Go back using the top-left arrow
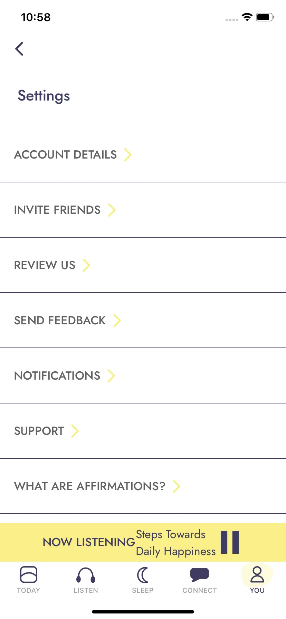 19,49
